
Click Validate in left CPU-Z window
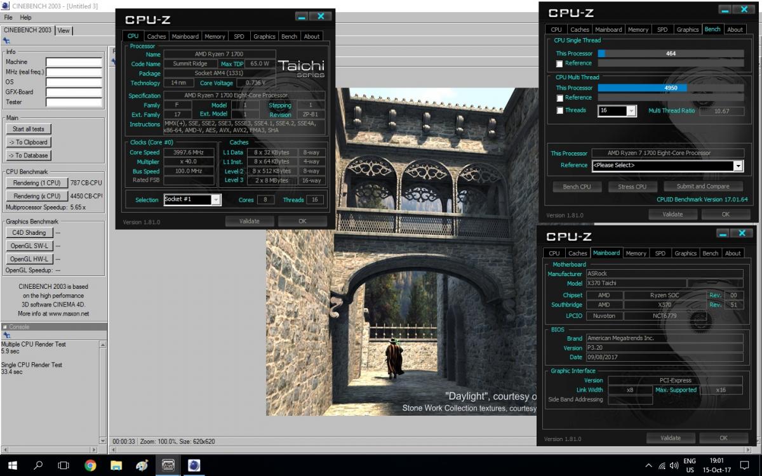pos(250,221)
